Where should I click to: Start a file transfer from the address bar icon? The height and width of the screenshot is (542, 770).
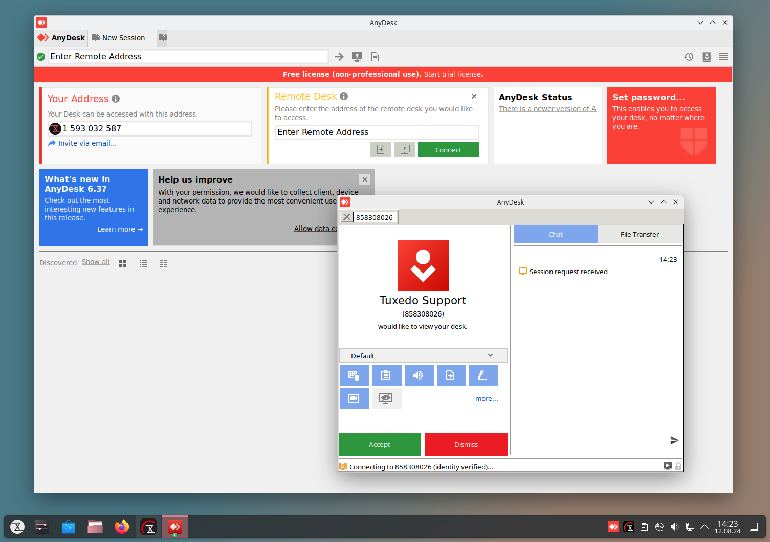(x=375, y=57)
